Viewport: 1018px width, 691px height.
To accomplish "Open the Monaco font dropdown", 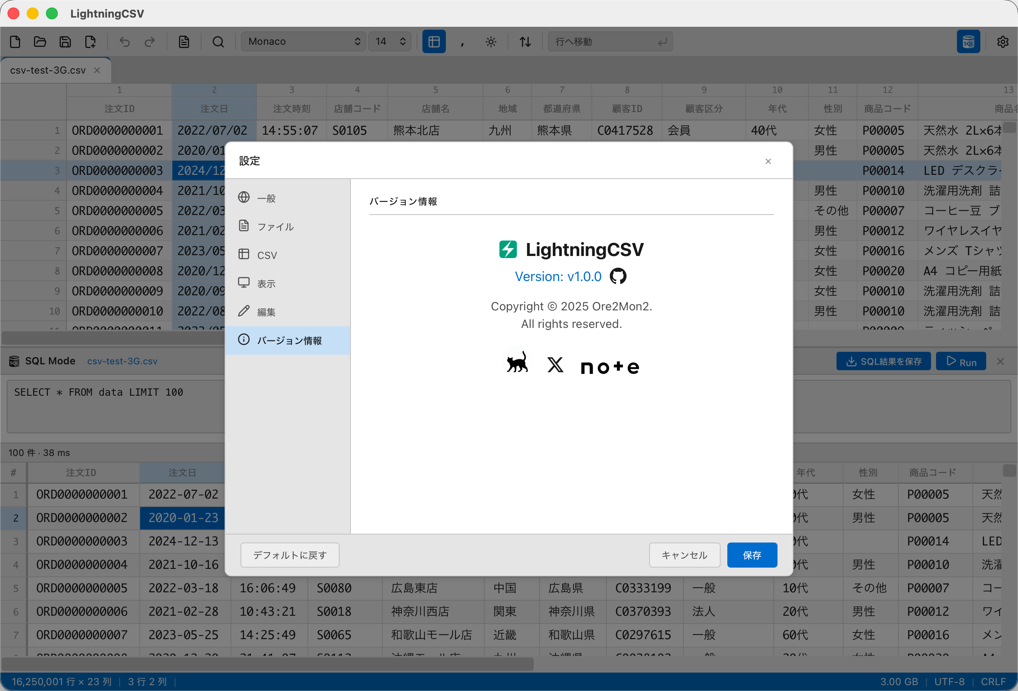I will 304,42.
